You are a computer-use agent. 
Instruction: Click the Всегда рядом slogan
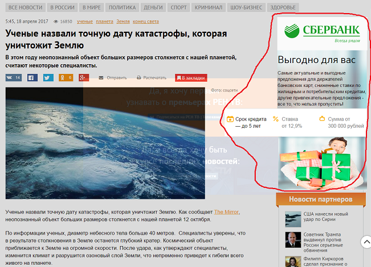[x=347, y=40]
